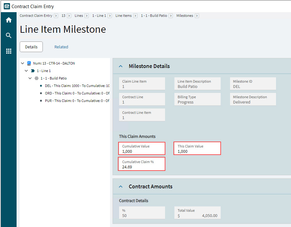This screenshot has width=291, height=227.
Task: Go to the 1 - Line 1 breadcrumb
Action: 99,16
